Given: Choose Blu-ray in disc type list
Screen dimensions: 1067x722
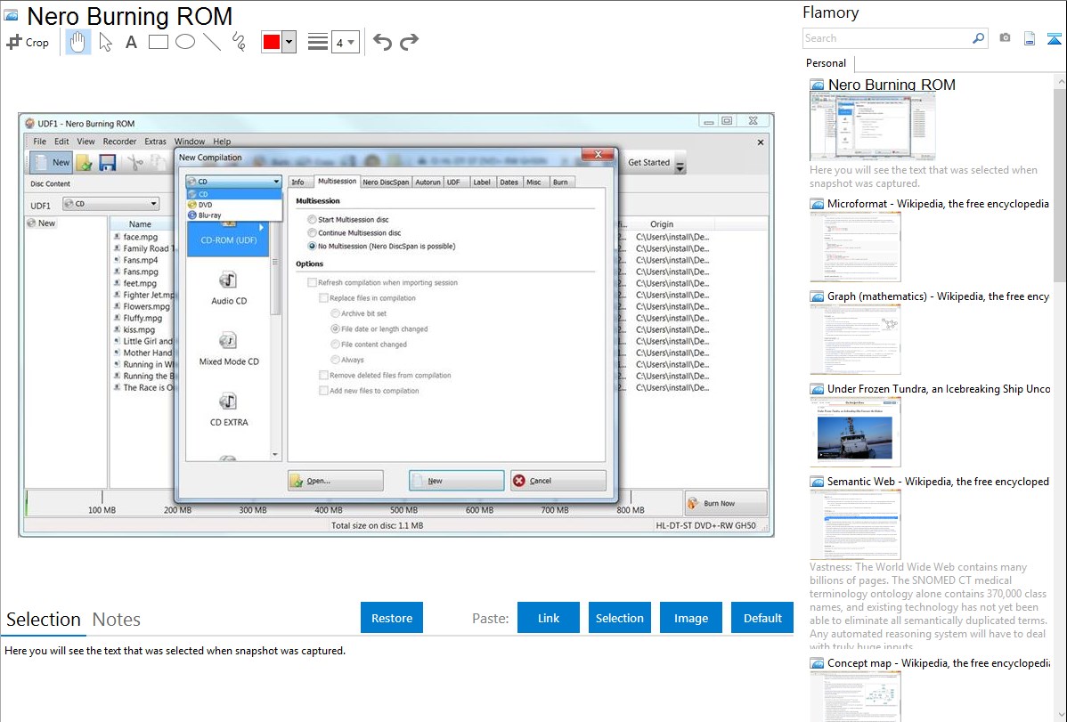Looking at the screenshot, I should point(234,215).
